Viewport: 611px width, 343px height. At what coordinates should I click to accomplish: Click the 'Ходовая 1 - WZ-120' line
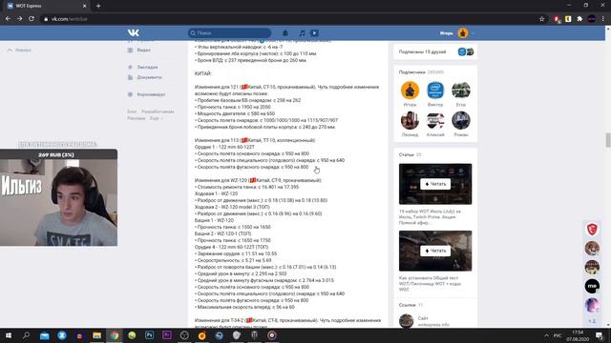(217, 193)
